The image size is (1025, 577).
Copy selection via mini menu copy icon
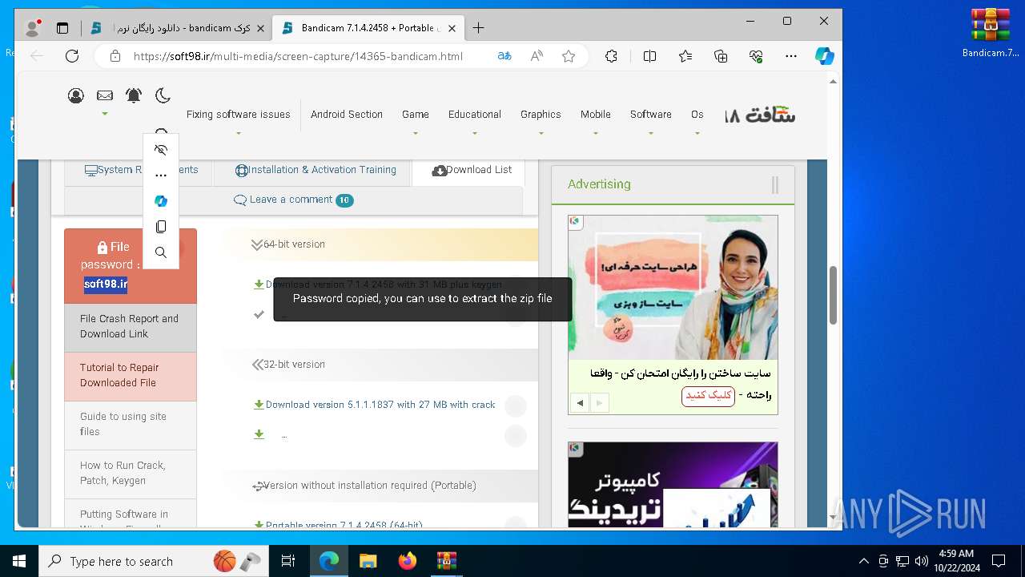[161, 227]
